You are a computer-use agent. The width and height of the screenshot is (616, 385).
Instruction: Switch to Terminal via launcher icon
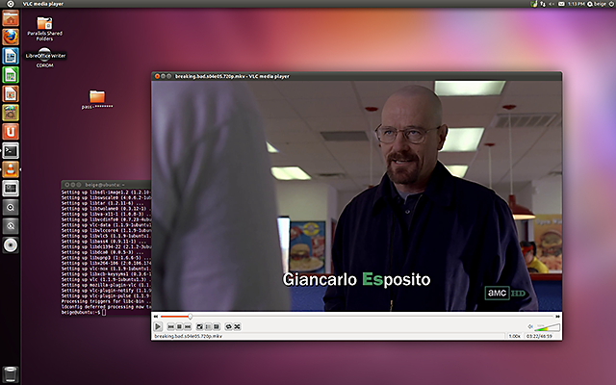click(11, 150)
